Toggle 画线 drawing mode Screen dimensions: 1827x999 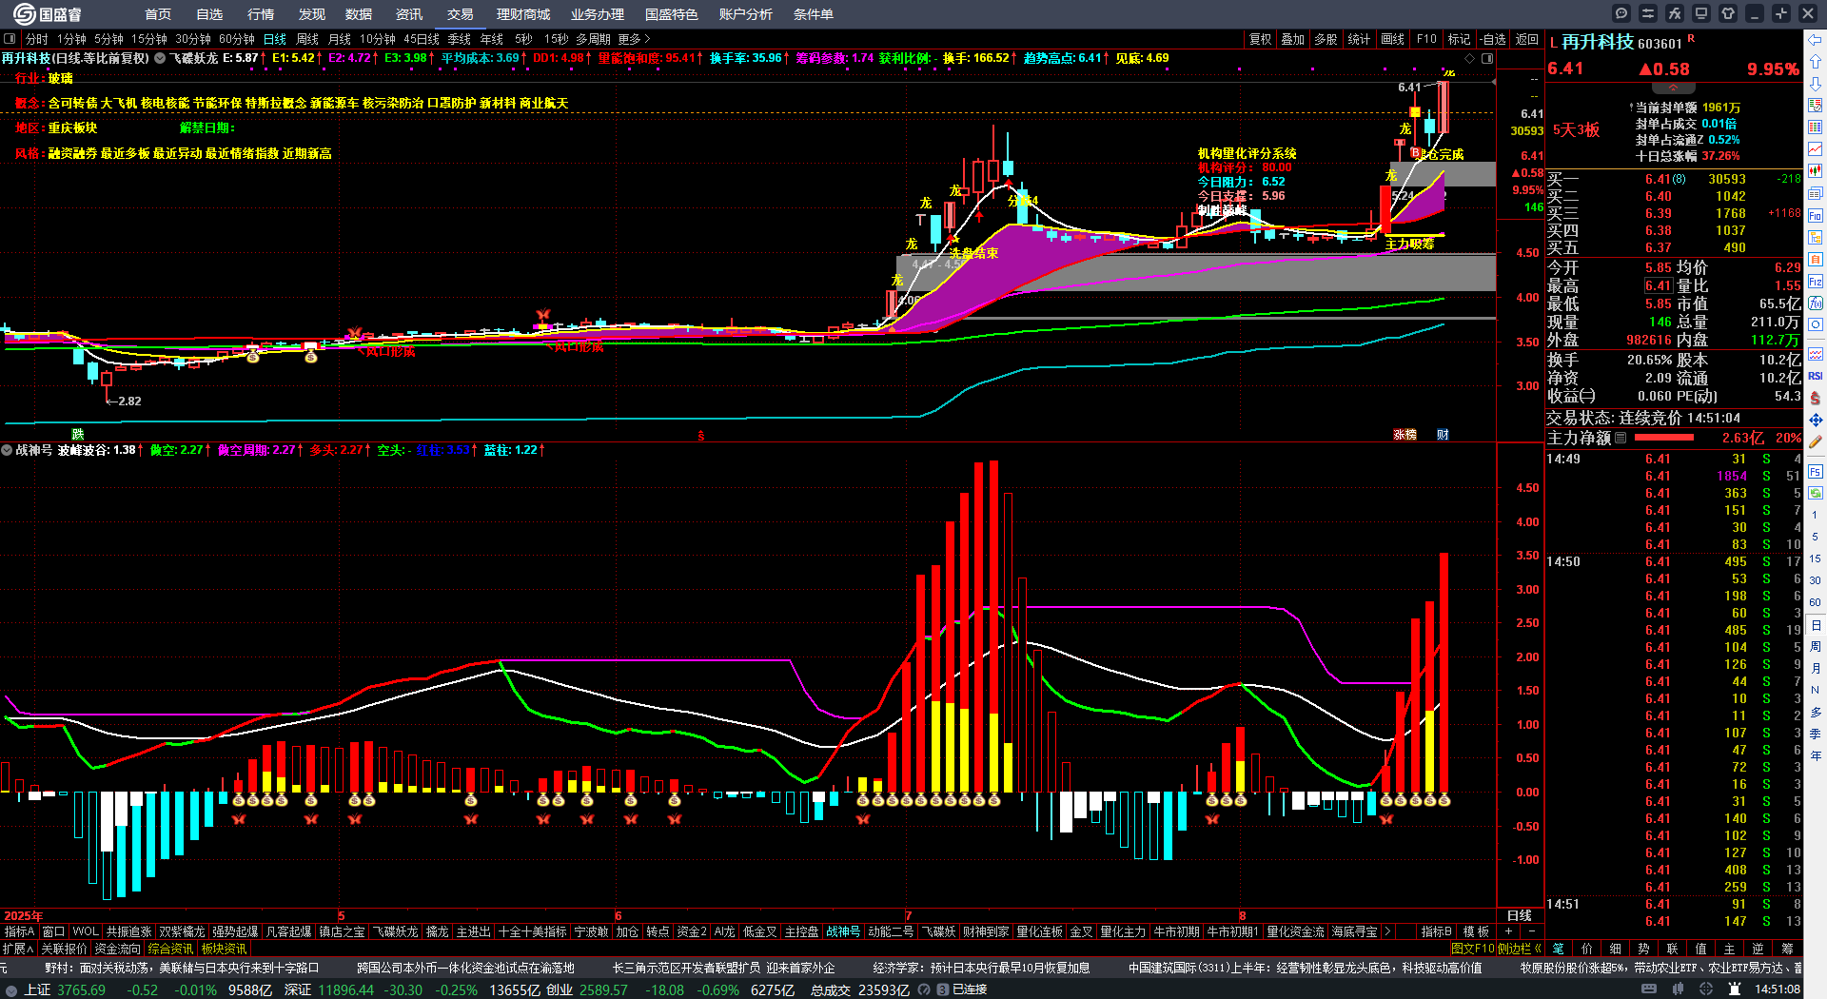[1392, 39]
